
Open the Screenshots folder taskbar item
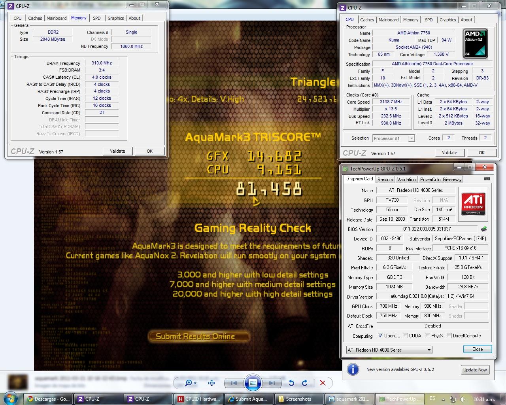[299, 399]
